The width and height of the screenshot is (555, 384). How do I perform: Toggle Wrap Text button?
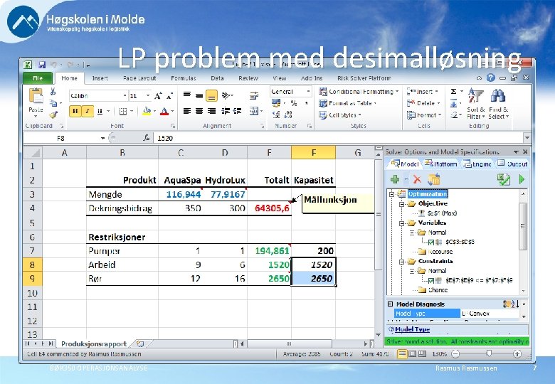click(x=254, y=96)
